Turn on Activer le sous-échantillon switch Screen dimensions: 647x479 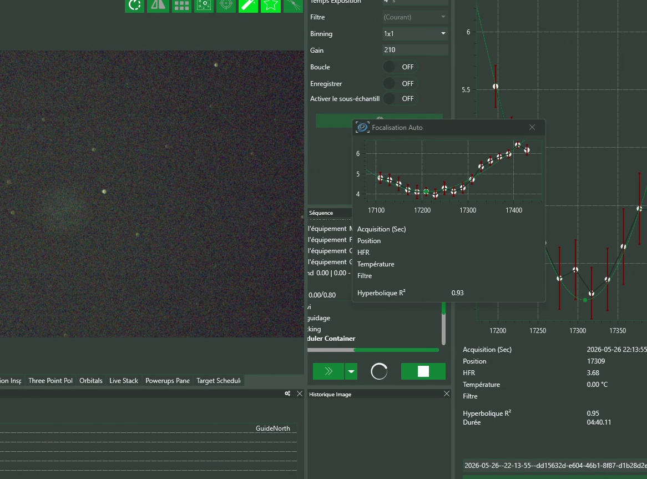[398, 99]
